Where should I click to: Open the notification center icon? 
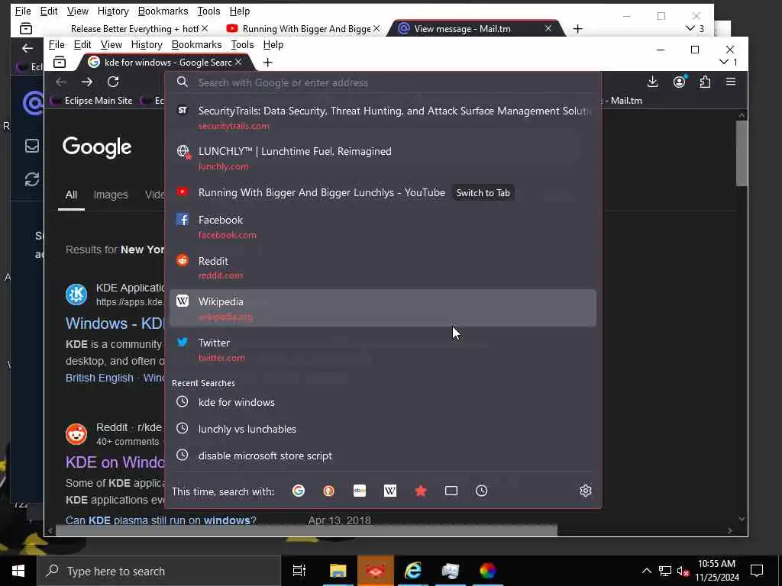click(x=757, y=571)
